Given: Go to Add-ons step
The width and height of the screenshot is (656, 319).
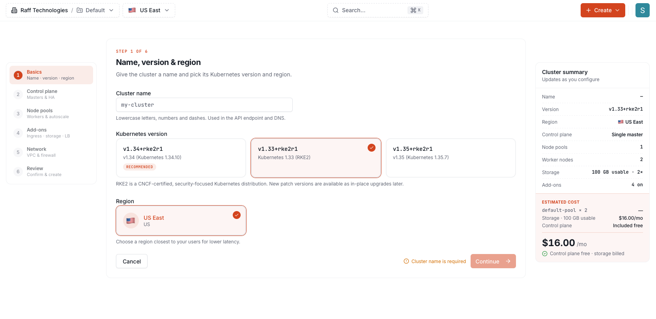Looking at the screenshot, I should pos(51,133).
